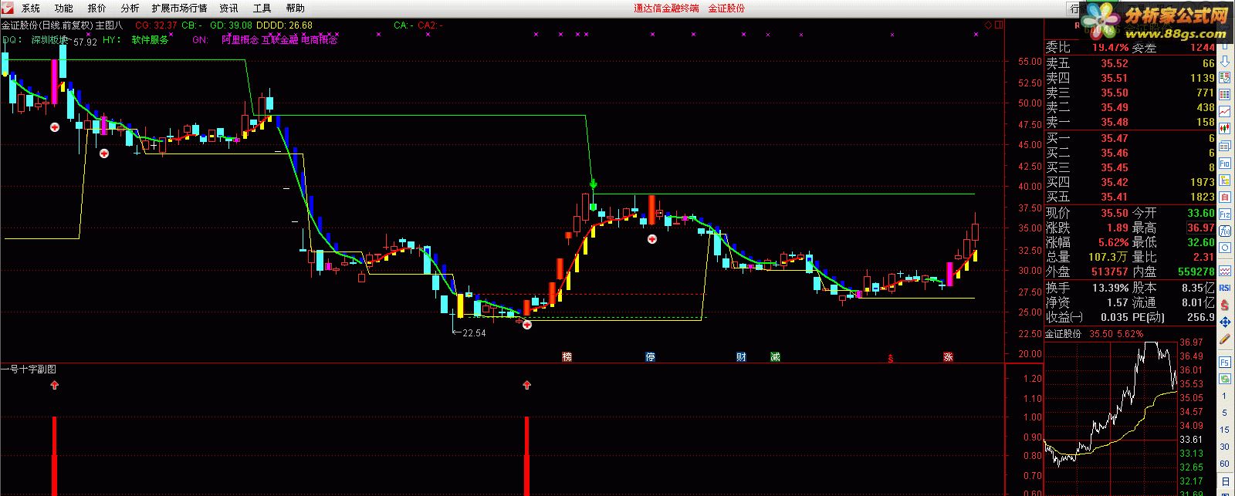Click the 停 marker below the chart
This screenshot has height=496, width=1235.
click(x=650, y=356)
